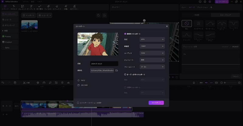Click the fullscreen icon under the player

pos(176,77)
